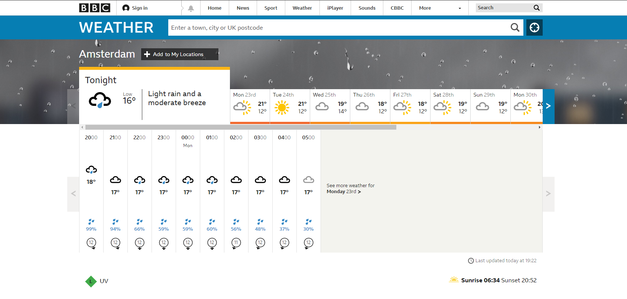Viewport: 627px width, 299px height.
Task: Select the Thu 26th forecast tab
Action: pyautogui.click(x=370, y=106)
